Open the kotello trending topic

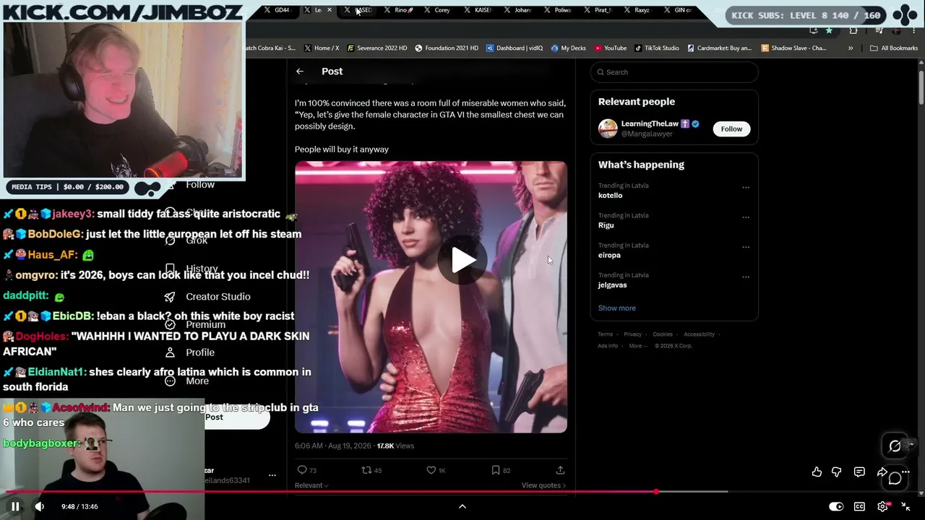click(x=610, y=196)
